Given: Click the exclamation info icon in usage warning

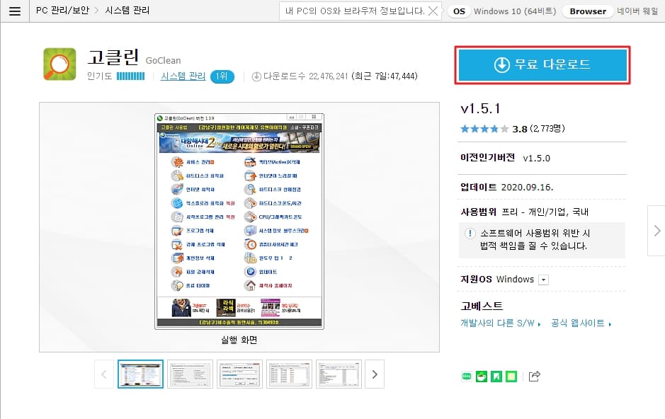Looking at the screenshot, I should (470, 233).
